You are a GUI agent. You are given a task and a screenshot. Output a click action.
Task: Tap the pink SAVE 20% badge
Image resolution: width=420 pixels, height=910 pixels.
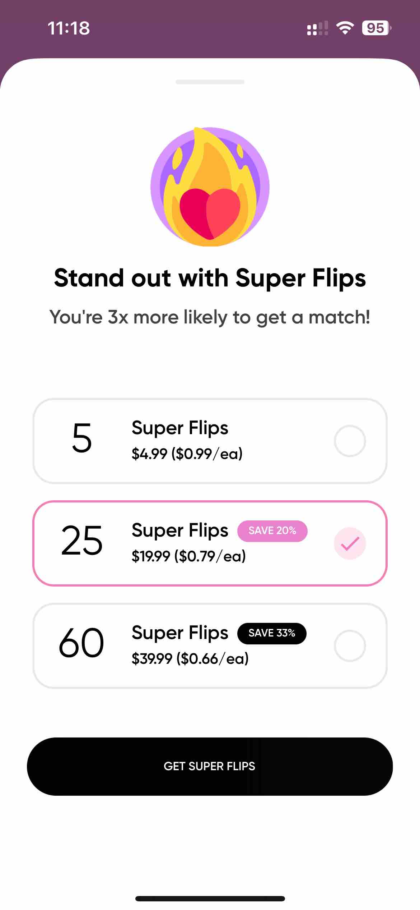click(x=272, y=531)
